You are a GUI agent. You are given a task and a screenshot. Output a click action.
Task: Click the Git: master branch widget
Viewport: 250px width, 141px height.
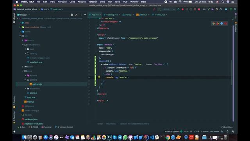[214, 132]
